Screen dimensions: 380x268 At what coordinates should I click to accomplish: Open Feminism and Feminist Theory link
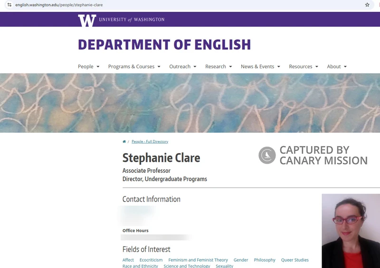pyautogui.click(x=198, y=260)
